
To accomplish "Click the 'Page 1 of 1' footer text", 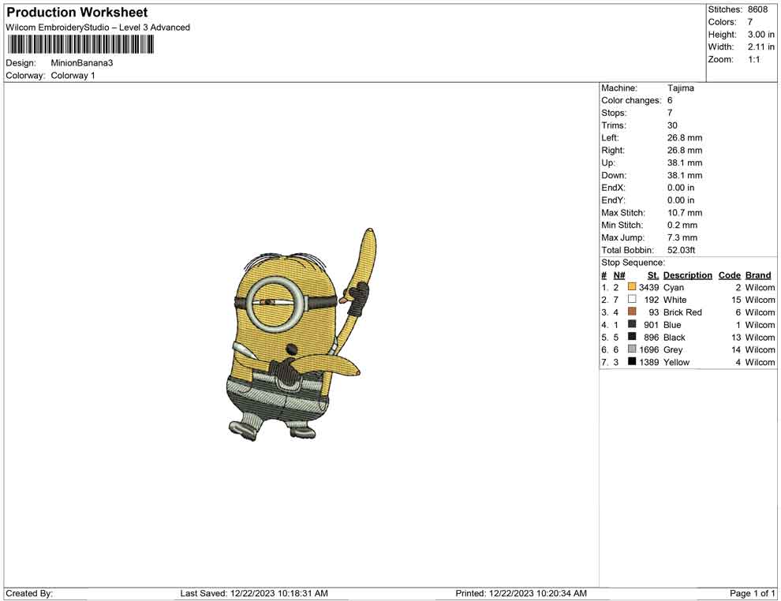I will 752,593.
